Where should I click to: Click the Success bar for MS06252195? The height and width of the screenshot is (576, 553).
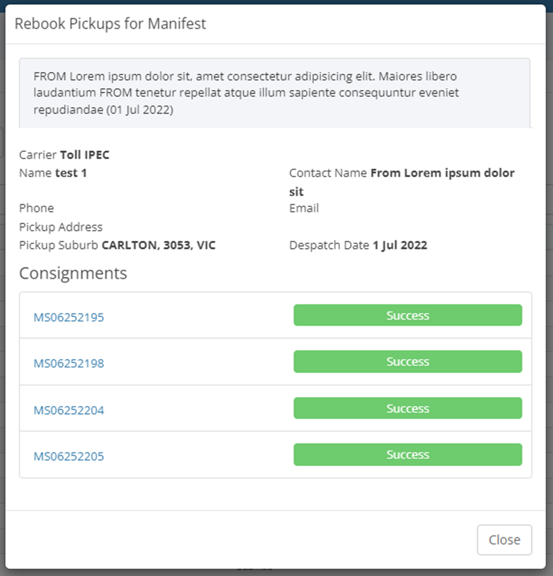407,315
